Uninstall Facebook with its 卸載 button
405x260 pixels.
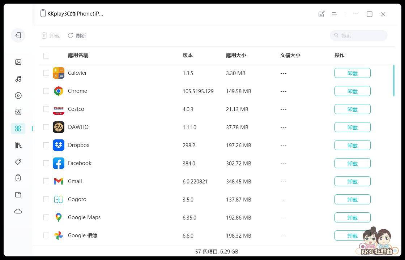[x=352, y=163]
